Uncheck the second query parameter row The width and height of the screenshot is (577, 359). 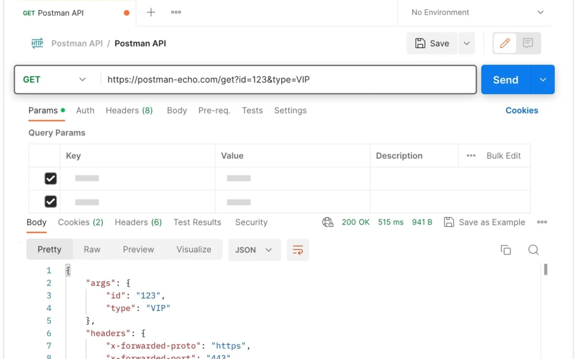click(x=50, y=202)
